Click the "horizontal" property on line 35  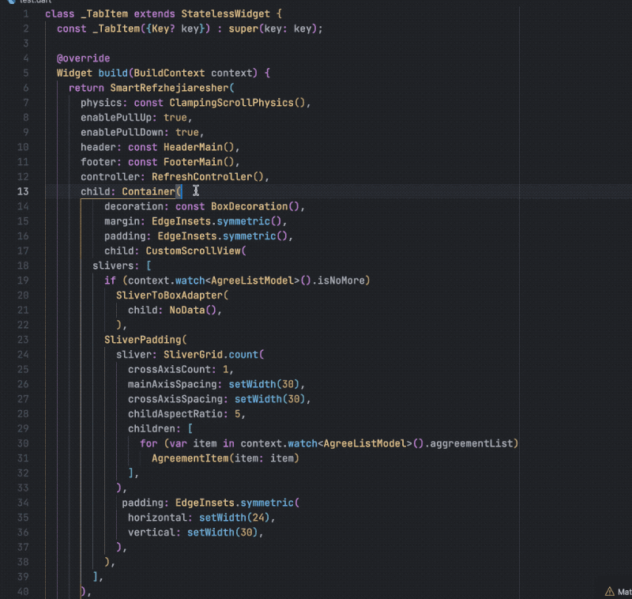click(157, 518)
